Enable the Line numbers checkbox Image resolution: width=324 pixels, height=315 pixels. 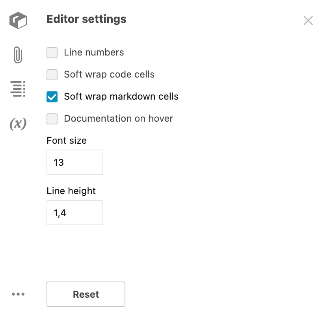tap(52, 52)
